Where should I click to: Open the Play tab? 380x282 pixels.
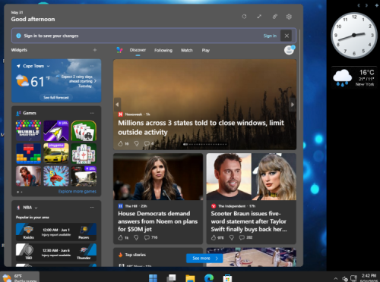coord(206,50)
